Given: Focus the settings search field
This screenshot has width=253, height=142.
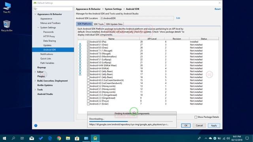Looking at the screenshot, I should [53, 9].
